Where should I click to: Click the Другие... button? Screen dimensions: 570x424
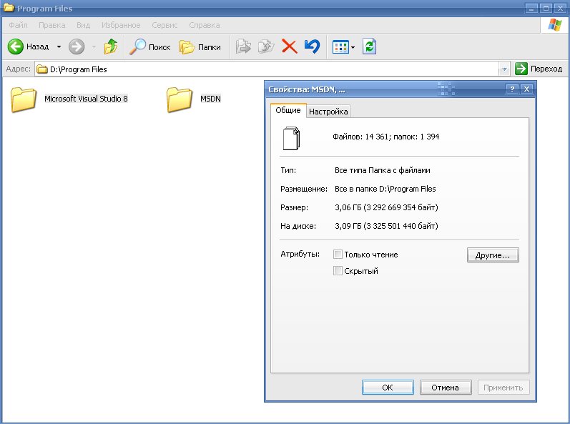pyautogui.click(x=492, y=255)
